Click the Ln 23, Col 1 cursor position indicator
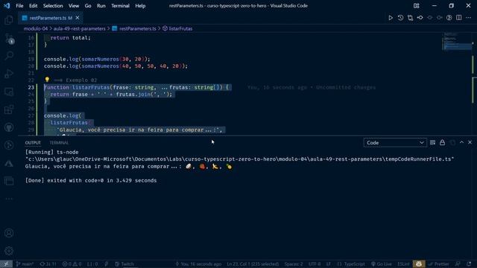The height and width of the screenshot is (268, 477). pos(253,264)
